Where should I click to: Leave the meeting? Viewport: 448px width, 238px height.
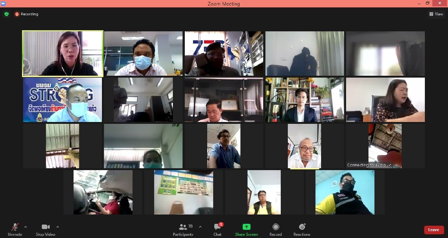[434, 230]
